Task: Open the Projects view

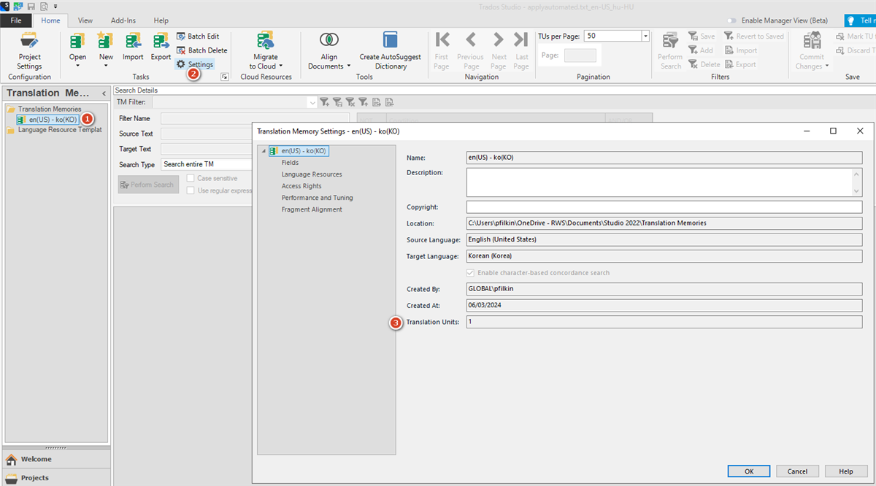Action: 55,477
